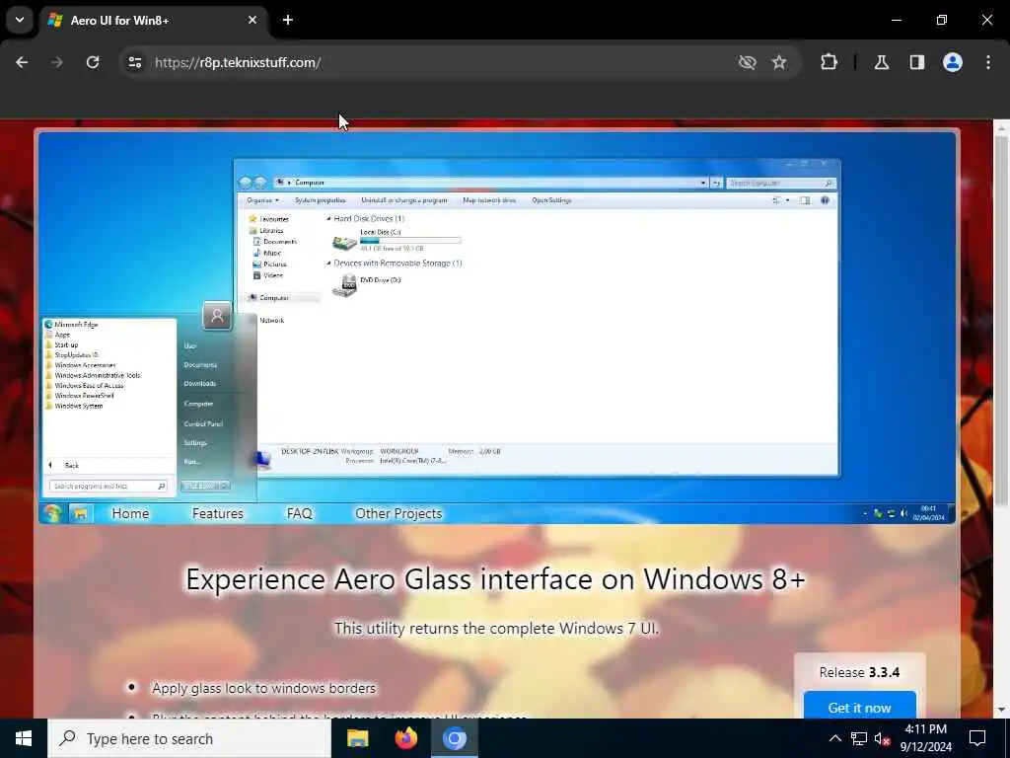Open File Explorer from the taskbar

[x=357, y=738]
